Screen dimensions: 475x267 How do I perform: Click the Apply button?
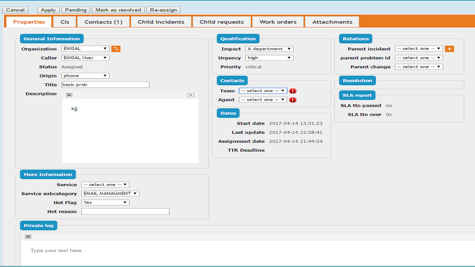tap(48, 10)
